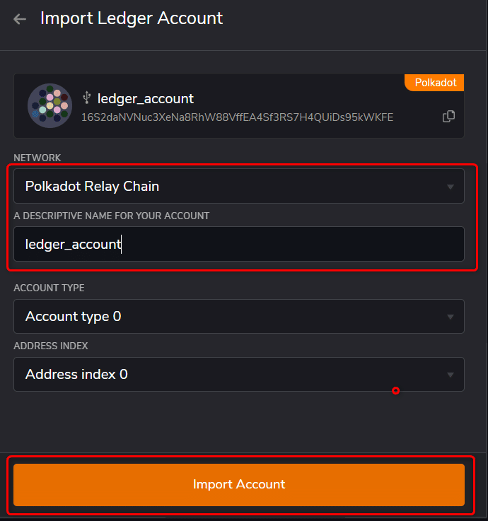
Task: Click the ACCOUNT TYPE field label
Action: coord(49,288)
